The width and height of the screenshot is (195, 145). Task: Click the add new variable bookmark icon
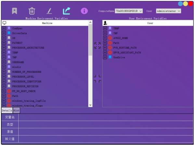(x=14, y=11)
